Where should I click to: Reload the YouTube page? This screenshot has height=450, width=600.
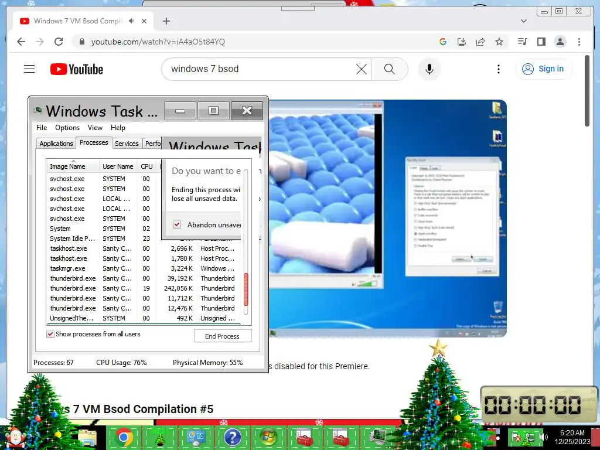[x=59, y=42]
